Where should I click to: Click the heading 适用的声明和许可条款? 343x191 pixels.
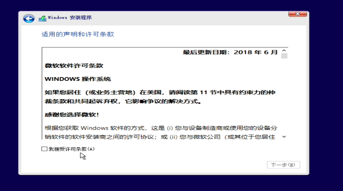click(78, 34)
